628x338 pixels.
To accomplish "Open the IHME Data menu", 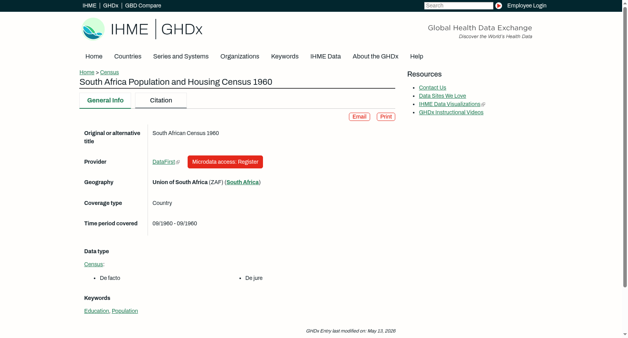I will pyautogui.click(x=326, y=57).
